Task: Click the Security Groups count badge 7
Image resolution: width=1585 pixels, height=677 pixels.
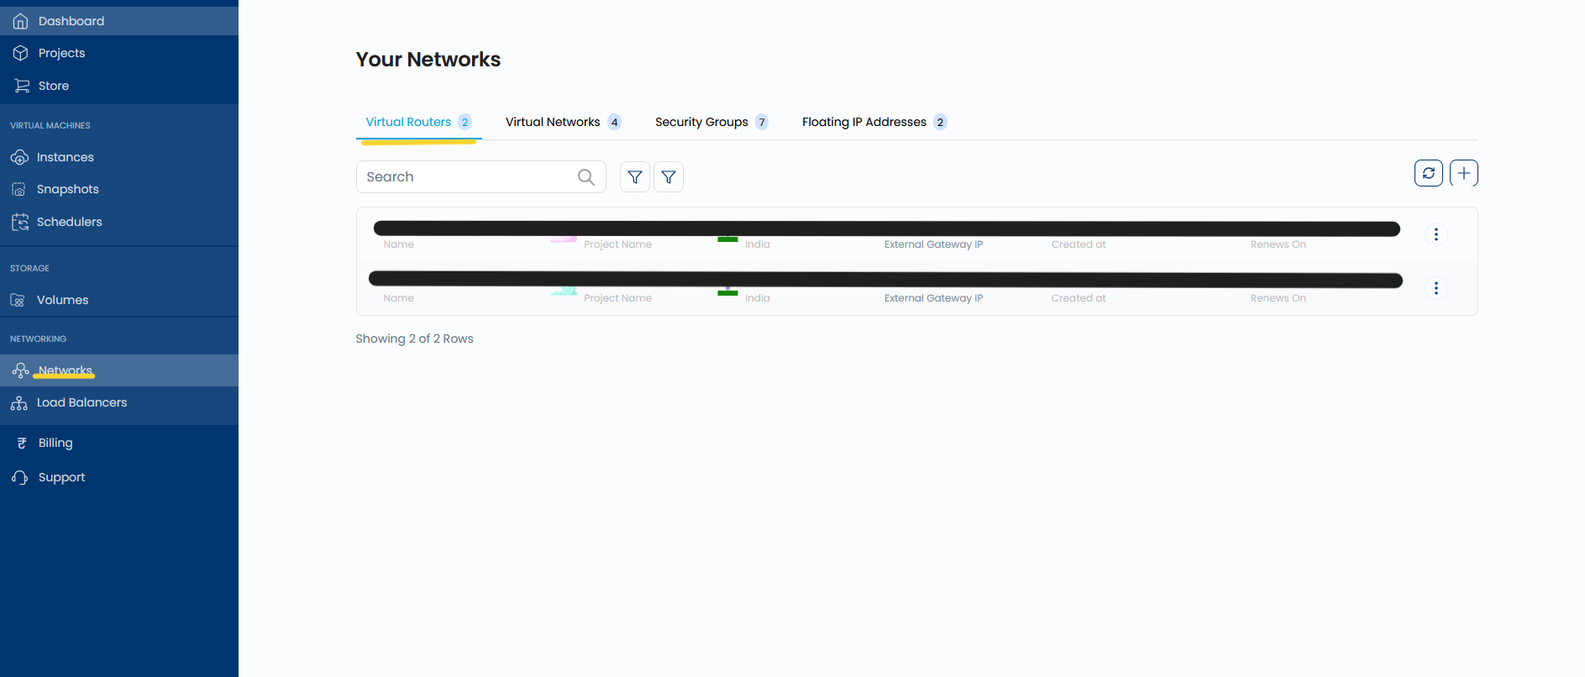Action: pos(762,122)
